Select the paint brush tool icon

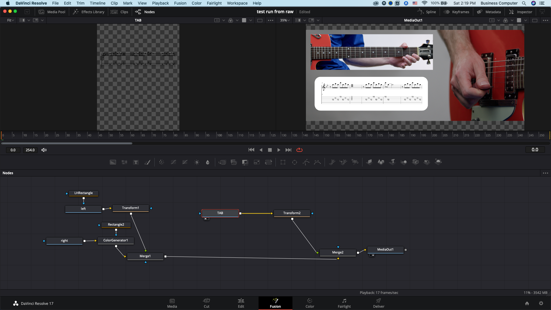pyautogui.click(x=148, y=162)
